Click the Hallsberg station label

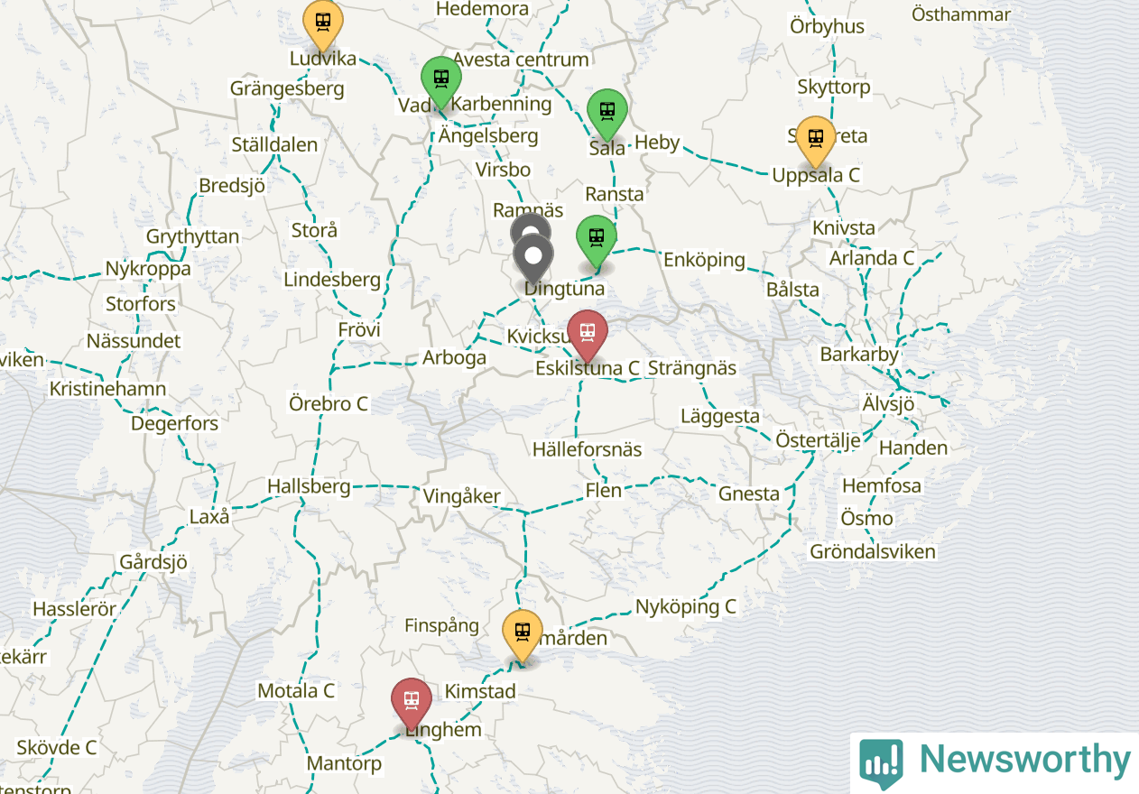pyautogui.click(x=309, y=486)
